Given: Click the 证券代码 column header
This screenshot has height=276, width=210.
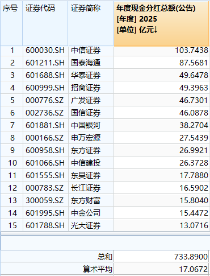Looking at the screenshot, I should click(45, 23).
